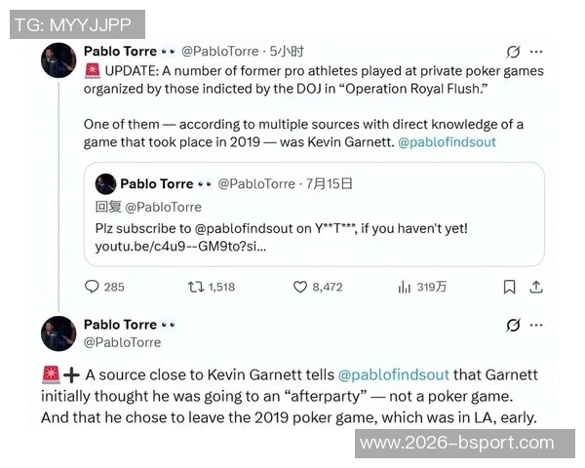Image resolution: width=585 pixels, height=468 pixels.
Task: Click Grok icon on first tweet
Action: (x=513, y=52)
